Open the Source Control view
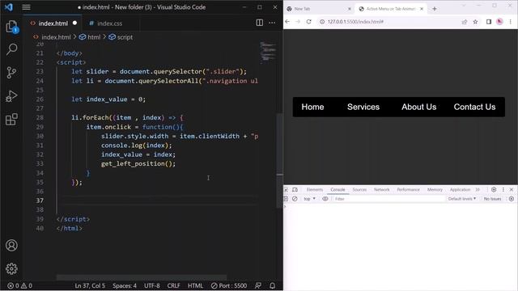 point(11,73)
